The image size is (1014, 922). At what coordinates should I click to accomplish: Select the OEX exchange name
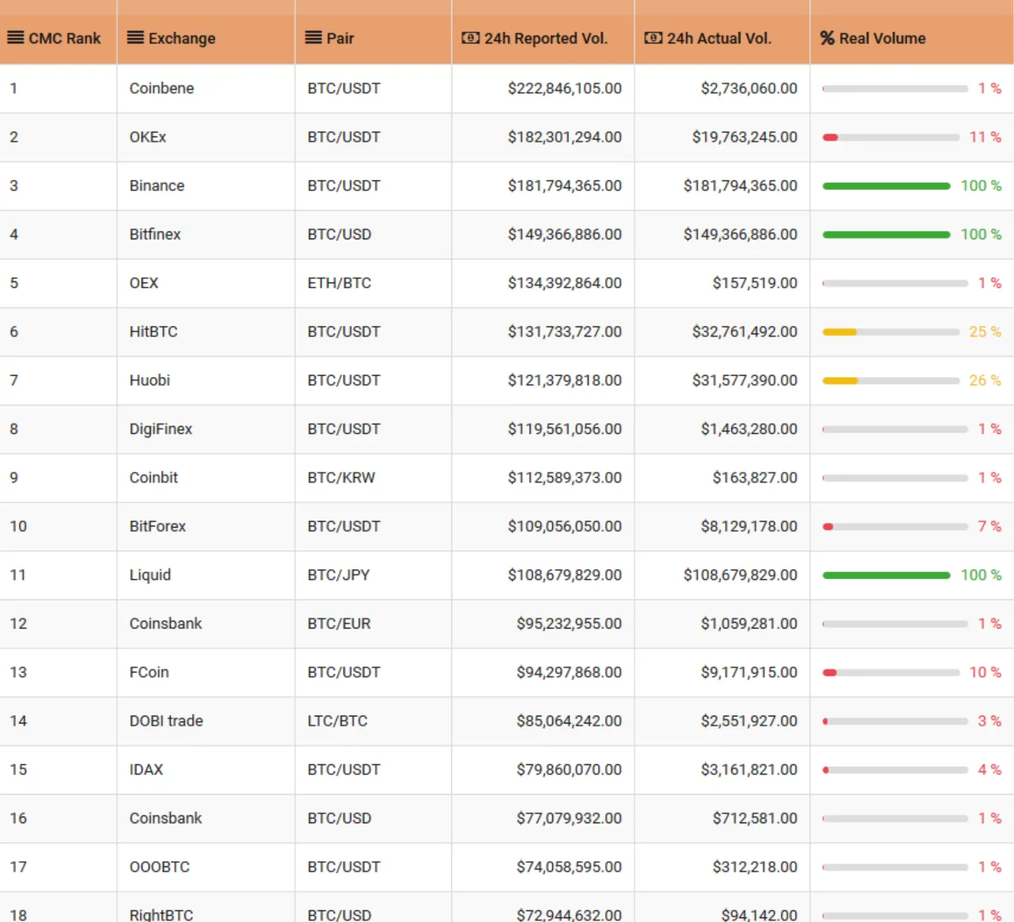pyautogui.click(x=144, y=283)
